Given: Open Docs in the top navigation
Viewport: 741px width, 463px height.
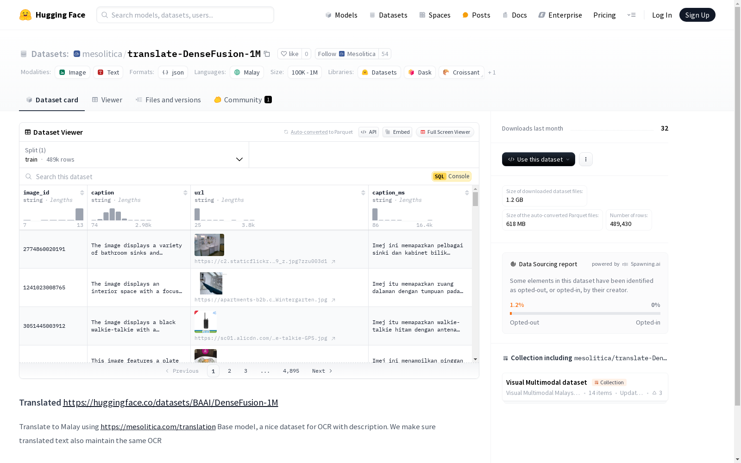Looking at the screenshot, I should 515,15.
